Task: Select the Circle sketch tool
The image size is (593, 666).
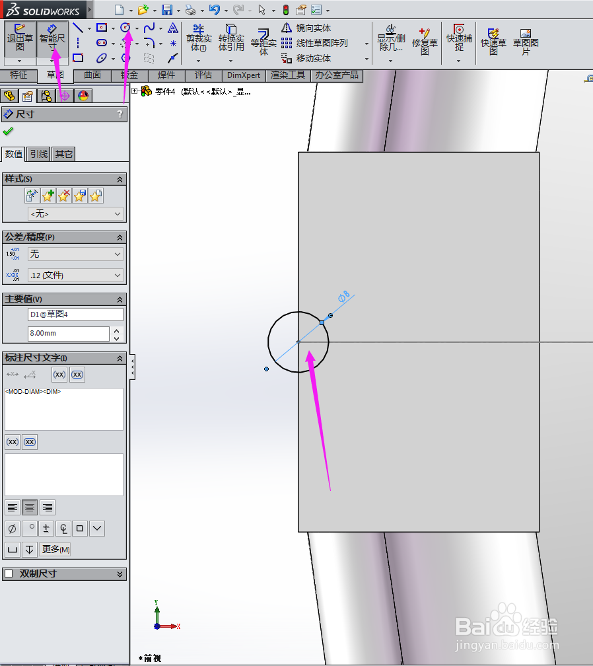Action: pos(125,28)
